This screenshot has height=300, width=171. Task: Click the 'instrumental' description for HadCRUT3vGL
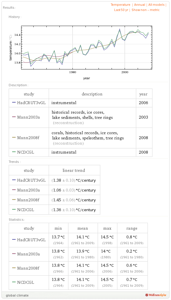(x=64, y=103)
